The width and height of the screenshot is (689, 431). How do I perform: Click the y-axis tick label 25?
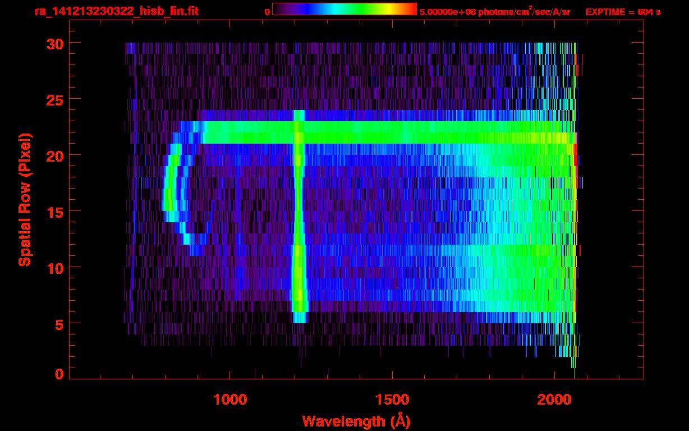click(x=54, y=99)
